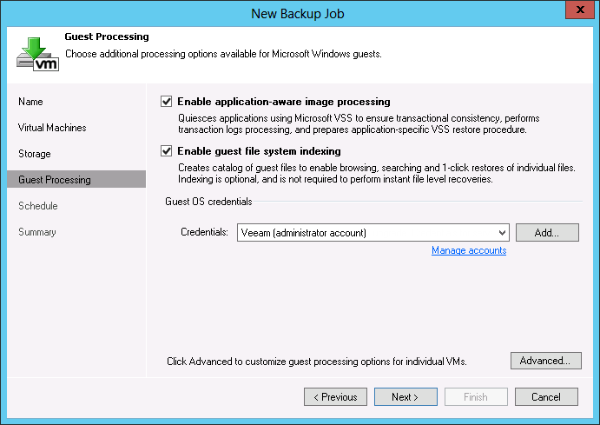The image size is (600, 425).
Task: Toggle Enable application-aware image processing checkbox
Action: point(168,102)
